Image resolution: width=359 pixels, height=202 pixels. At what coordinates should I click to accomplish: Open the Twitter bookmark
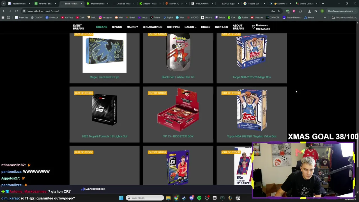[x=155, y=17]
